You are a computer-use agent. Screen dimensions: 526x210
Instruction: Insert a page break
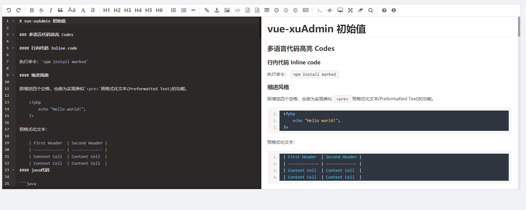(306, 10)
